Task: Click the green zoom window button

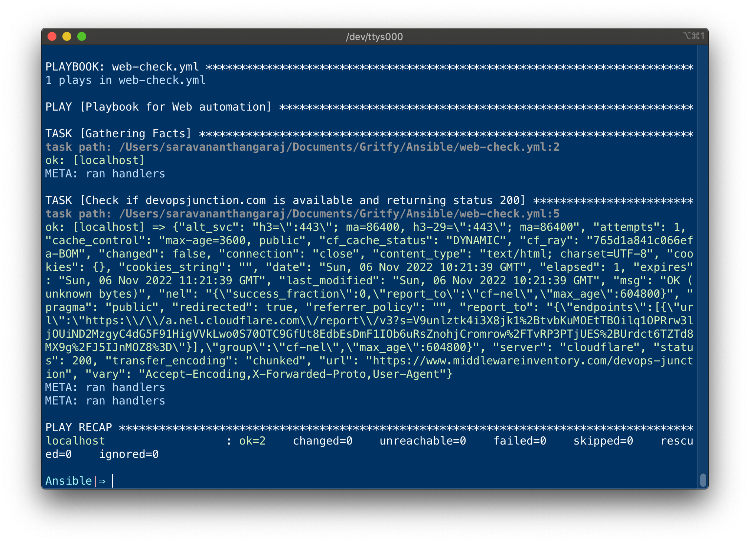Action: pos(82,36)
